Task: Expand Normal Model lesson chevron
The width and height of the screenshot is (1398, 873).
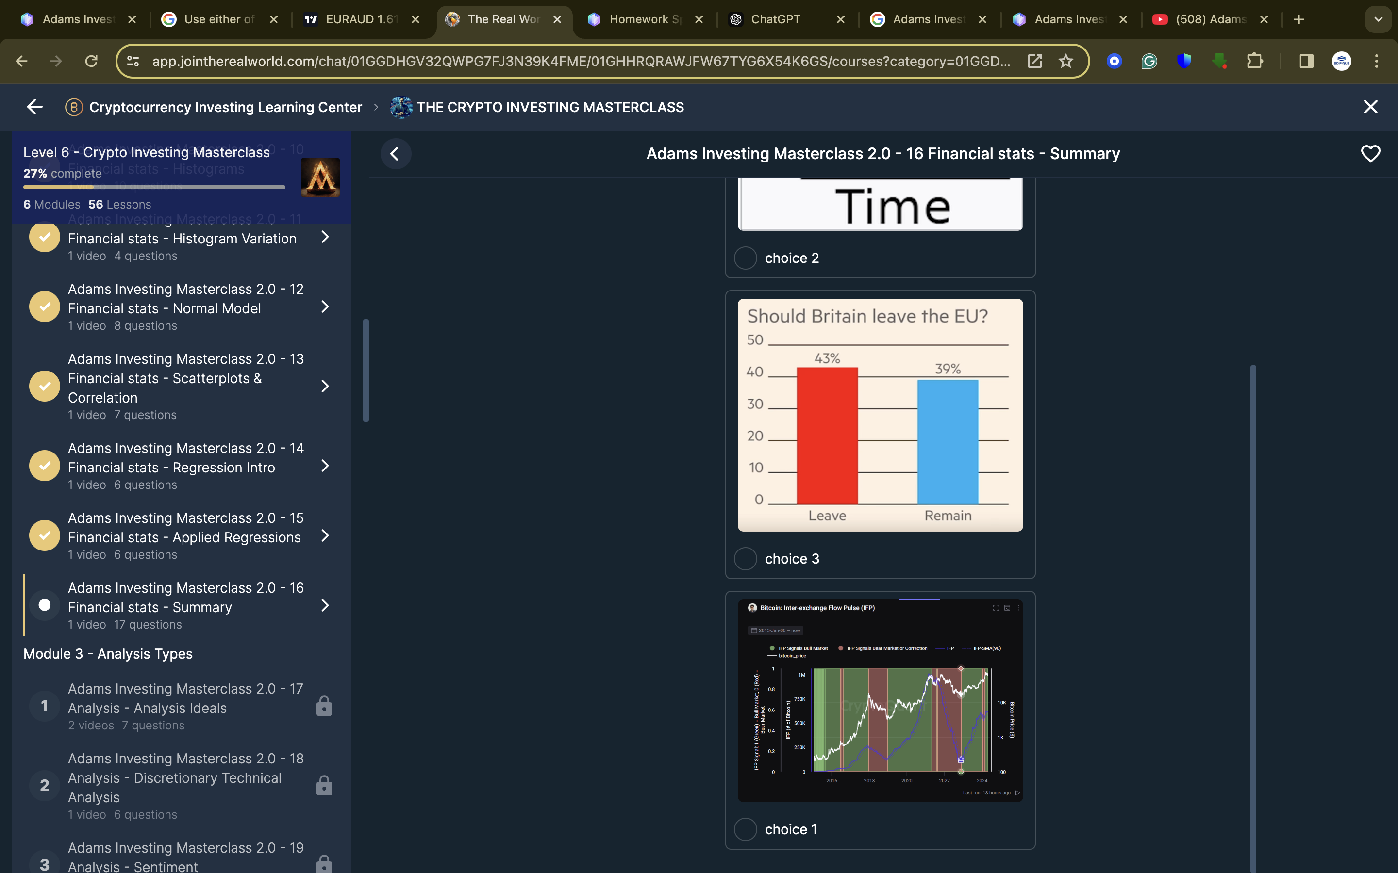Action: 325,307
